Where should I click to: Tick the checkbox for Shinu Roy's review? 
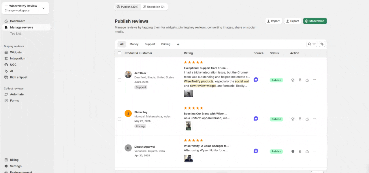click(x=119, y=119)
